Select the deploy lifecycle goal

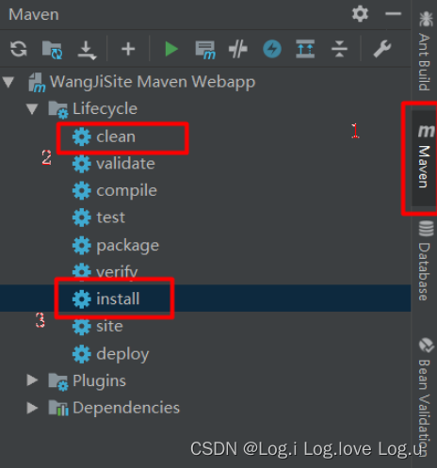(x=122, y=354)
